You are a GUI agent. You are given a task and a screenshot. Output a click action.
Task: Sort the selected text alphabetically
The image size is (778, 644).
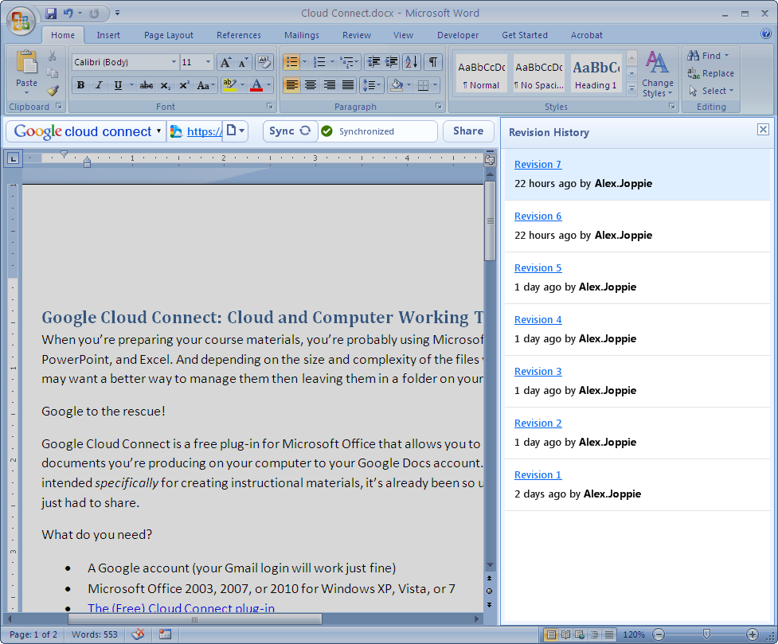tap(412, 62)
